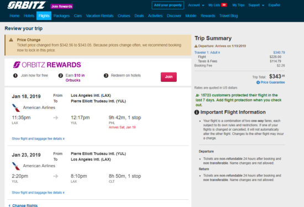The height and width of the screenshot is (207, 304).
Task: Click the American Airlines logo for Jan 18 flight
Action: tap(16, 108)
